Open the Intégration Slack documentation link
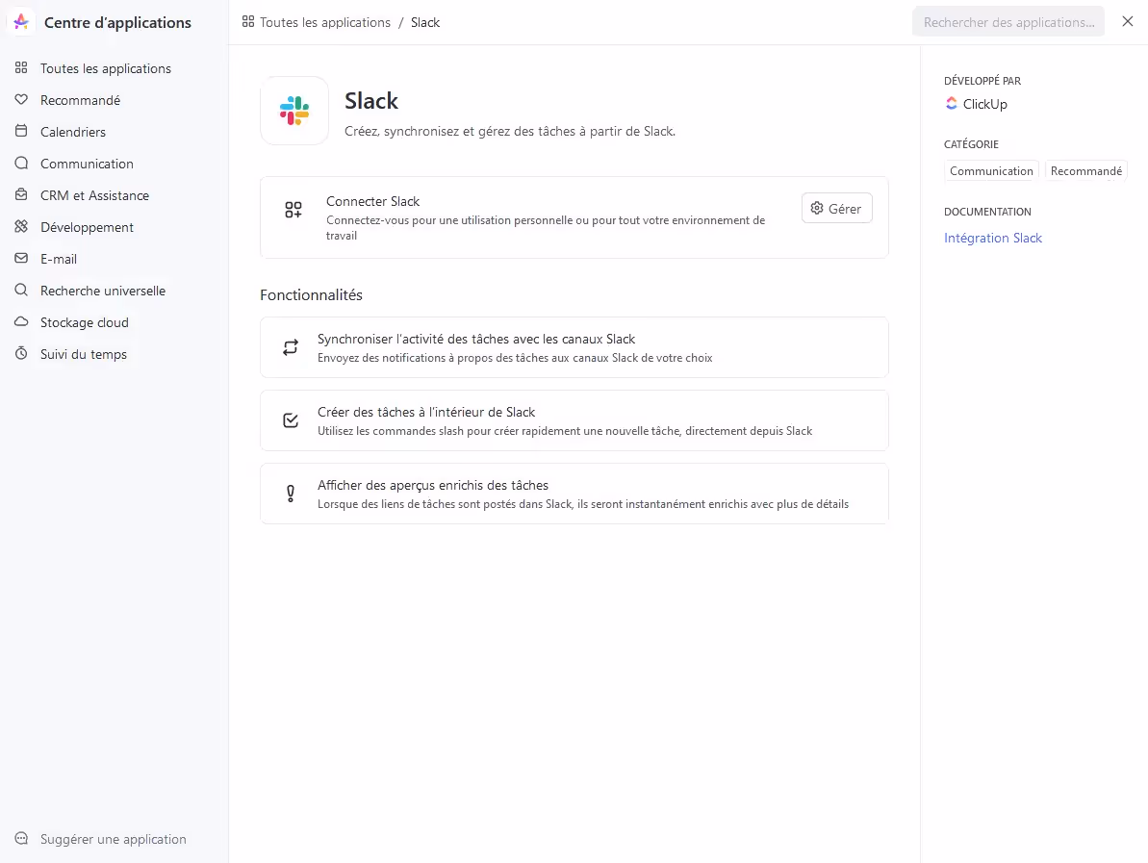 point(992,238)
